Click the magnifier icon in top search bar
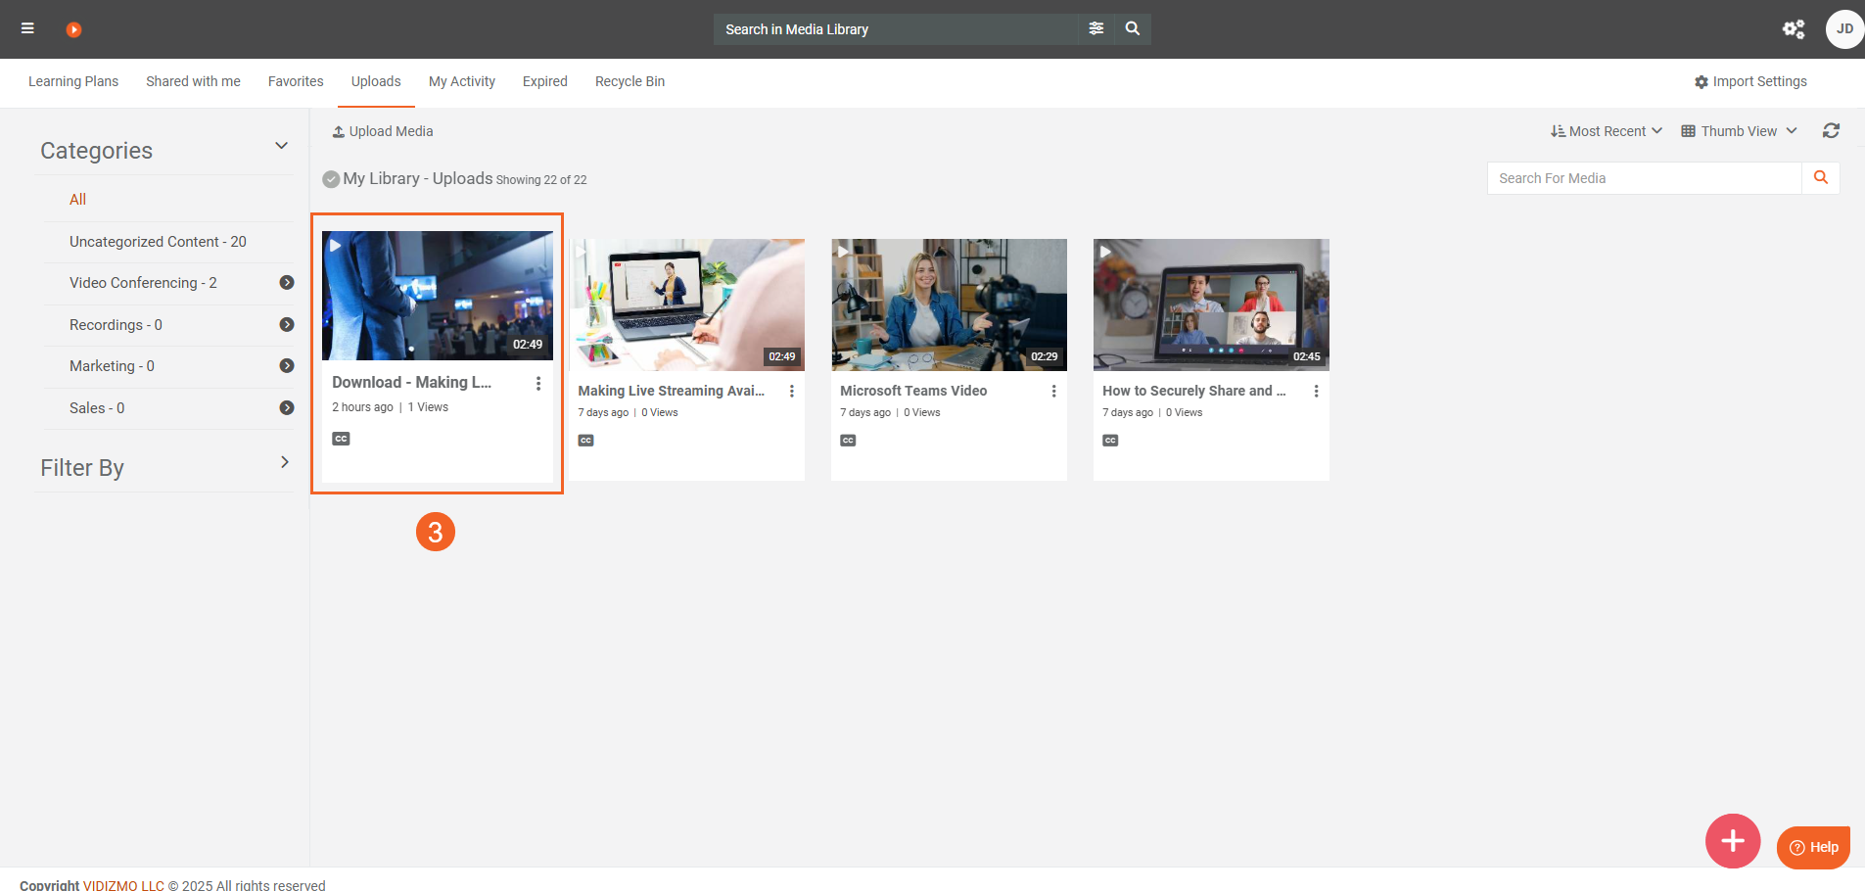This screenshot has width=1865, height=891. click(x=1133, y=28)
